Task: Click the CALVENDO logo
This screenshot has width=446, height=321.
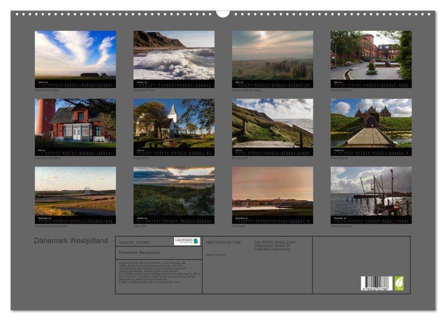Action: 183,239
